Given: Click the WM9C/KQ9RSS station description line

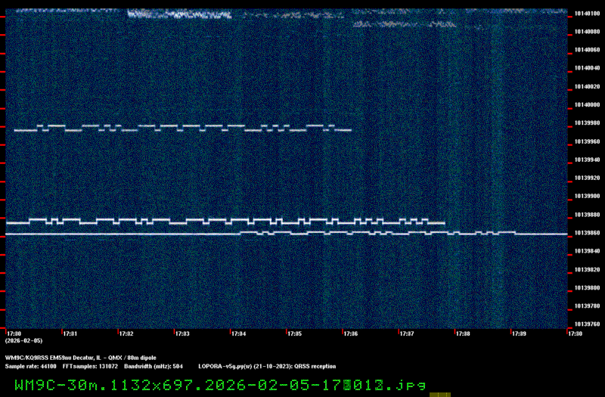Looking at the screenshot, I should (x=81, y=358).
